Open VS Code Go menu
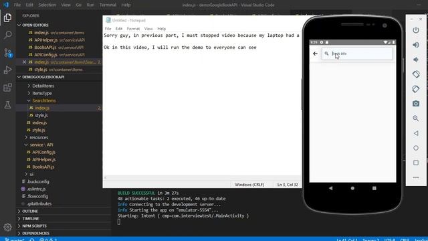Screen dimensions: 428x241 (78, 5)
